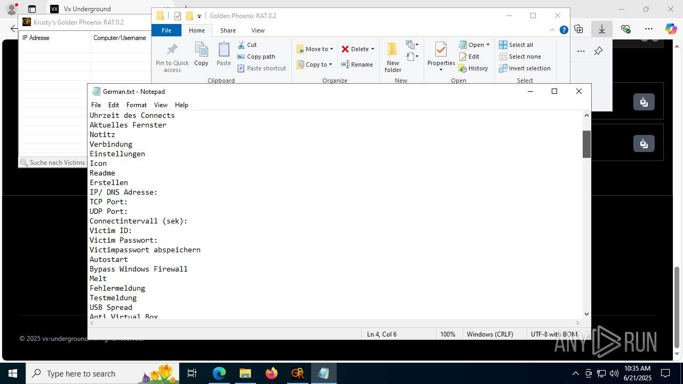Switch to Explorer View tab

(x=258, y=30)
